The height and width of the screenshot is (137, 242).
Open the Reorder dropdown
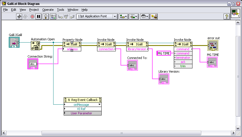click(x=145, y=16)
